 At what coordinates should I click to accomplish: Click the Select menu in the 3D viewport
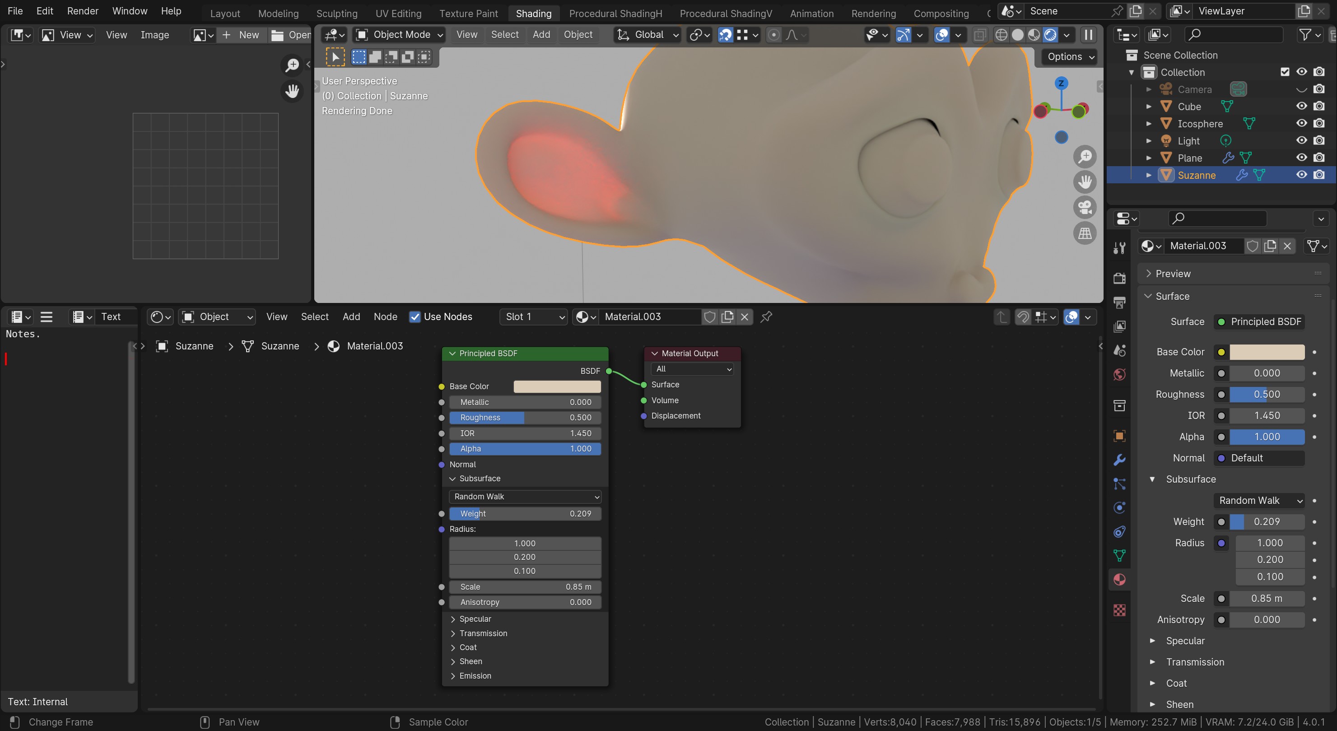(504, 34)
